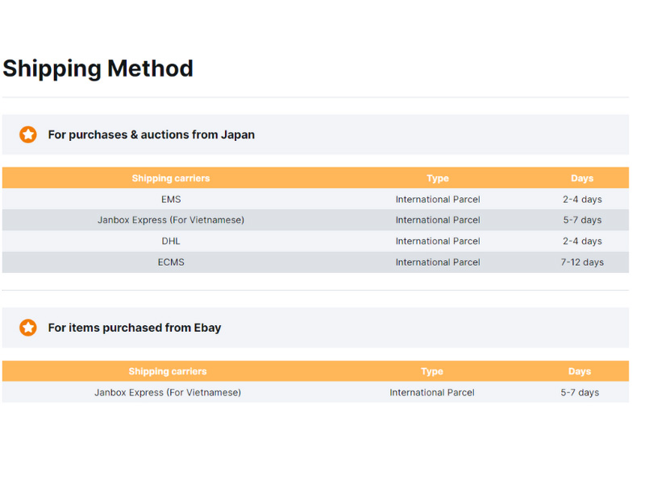Select the EMS carrier row
Image resolution: width=645 pixels, height=483 pixels.
coord(315,199)
